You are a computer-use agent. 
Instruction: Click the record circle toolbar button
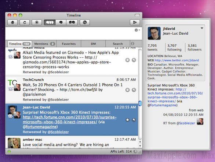(37, 22)
